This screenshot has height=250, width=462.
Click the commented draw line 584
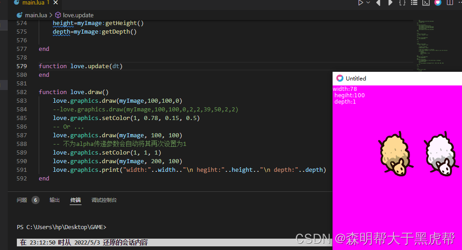pos(145,110)
